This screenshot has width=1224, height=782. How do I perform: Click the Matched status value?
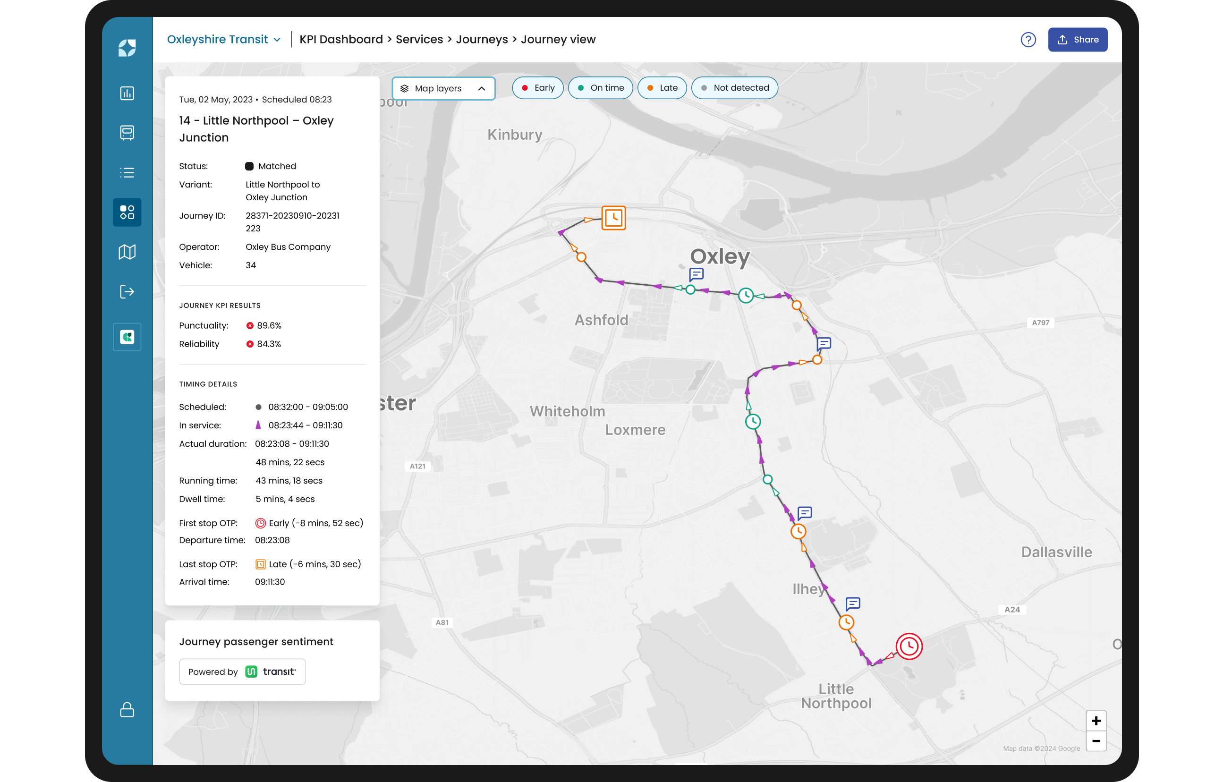coord(271,166)
